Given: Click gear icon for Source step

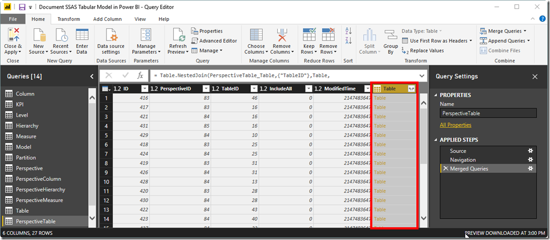Looking at the screenshot, I should pyautogui.click(x=530, y=151).
